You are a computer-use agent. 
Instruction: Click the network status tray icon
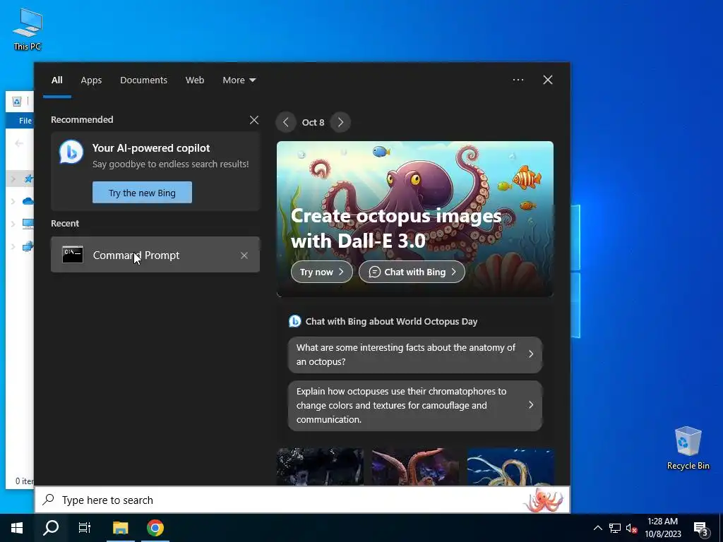coord(615,528)
